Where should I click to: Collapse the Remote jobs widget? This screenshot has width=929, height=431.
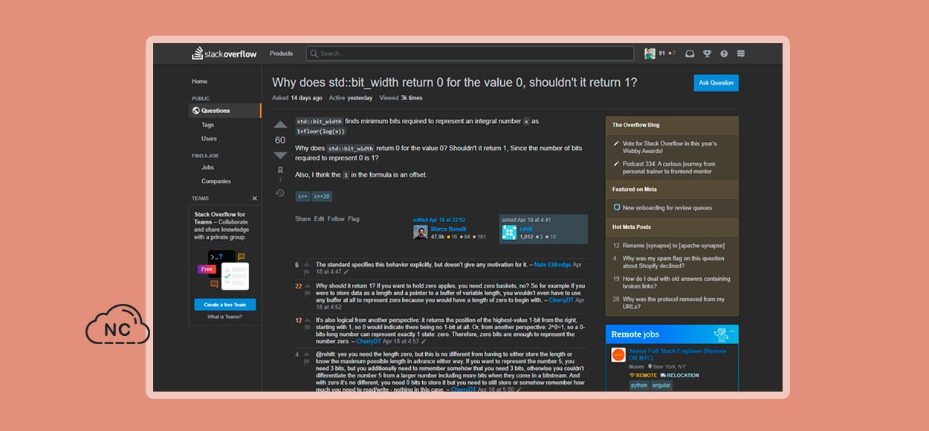click(x=732, y=331)
